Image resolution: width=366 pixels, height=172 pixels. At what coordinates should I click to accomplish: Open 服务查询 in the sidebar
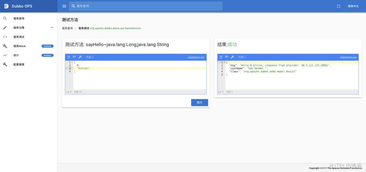(19, 18)
